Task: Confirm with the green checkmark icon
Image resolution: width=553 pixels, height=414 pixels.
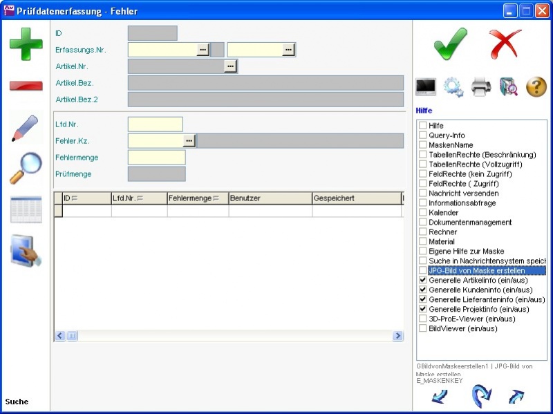Action: tap(451, 45)
